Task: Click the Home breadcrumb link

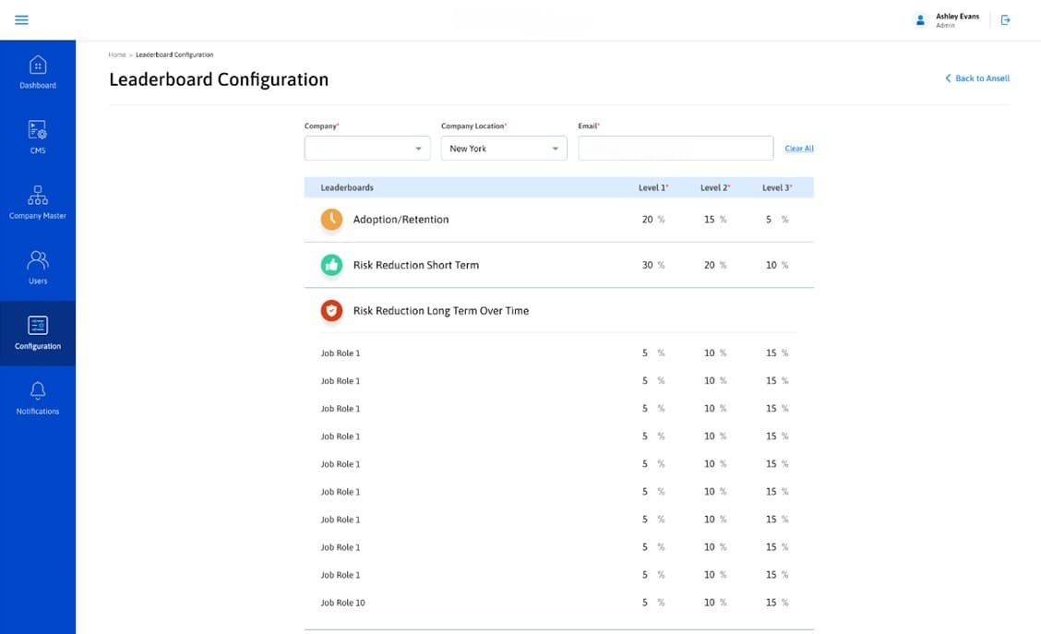Action: [116, 55]
